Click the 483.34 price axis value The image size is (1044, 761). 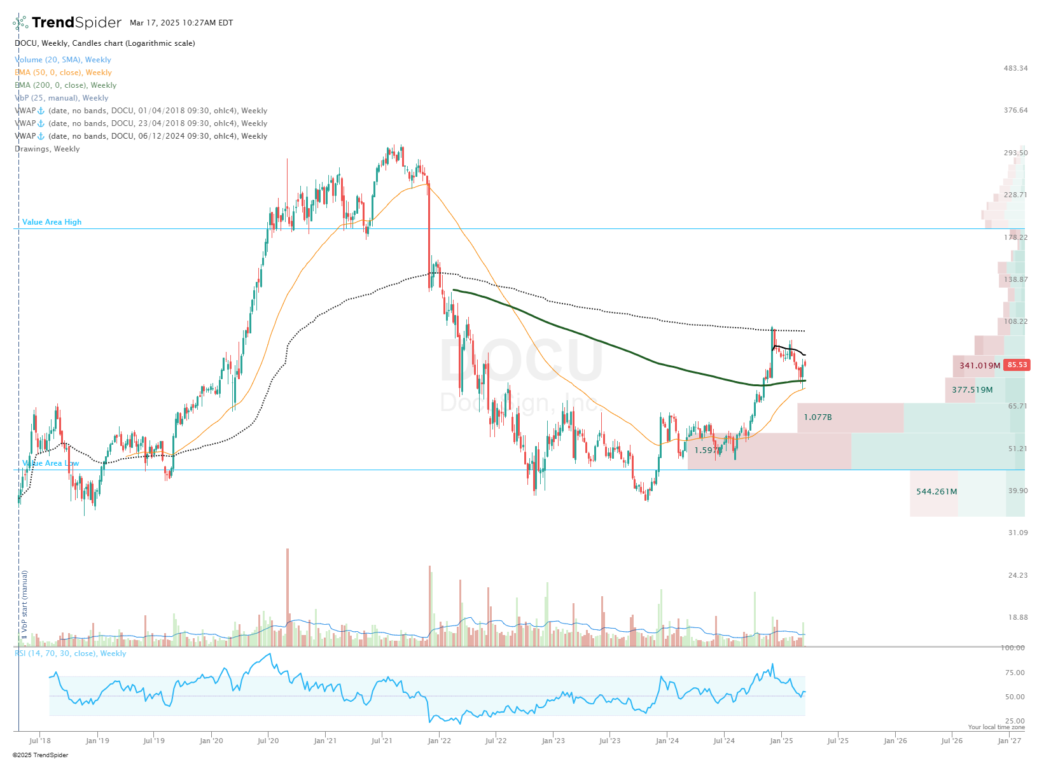1015,68
